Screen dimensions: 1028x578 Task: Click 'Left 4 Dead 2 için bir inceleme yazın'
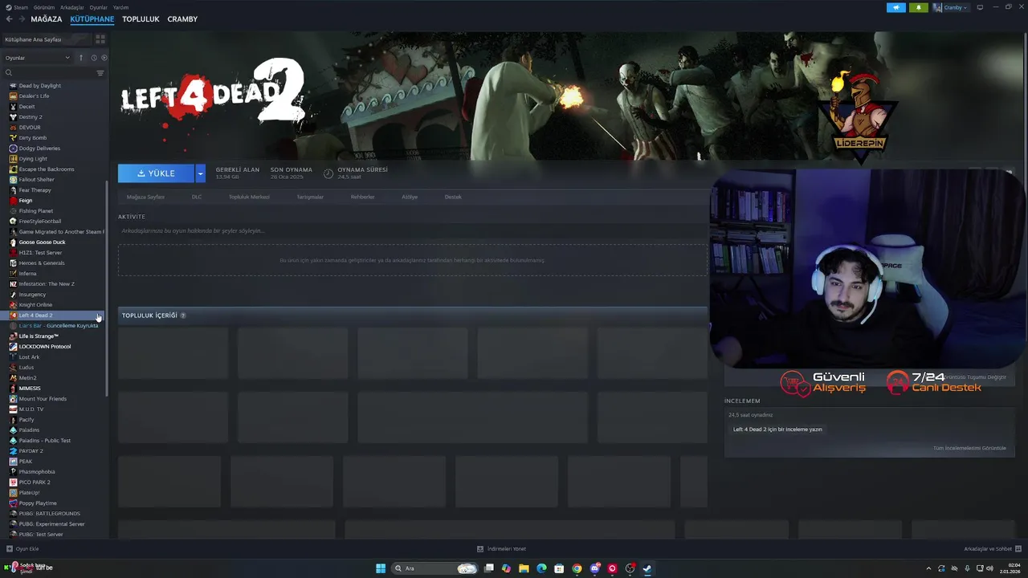777,429
